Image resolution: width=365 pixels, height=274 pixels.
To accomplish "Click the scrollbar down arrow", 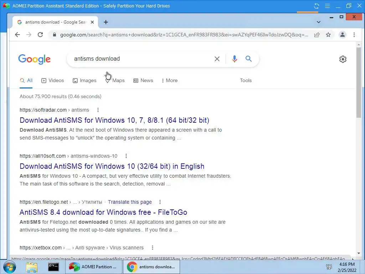I will (359, 253).
